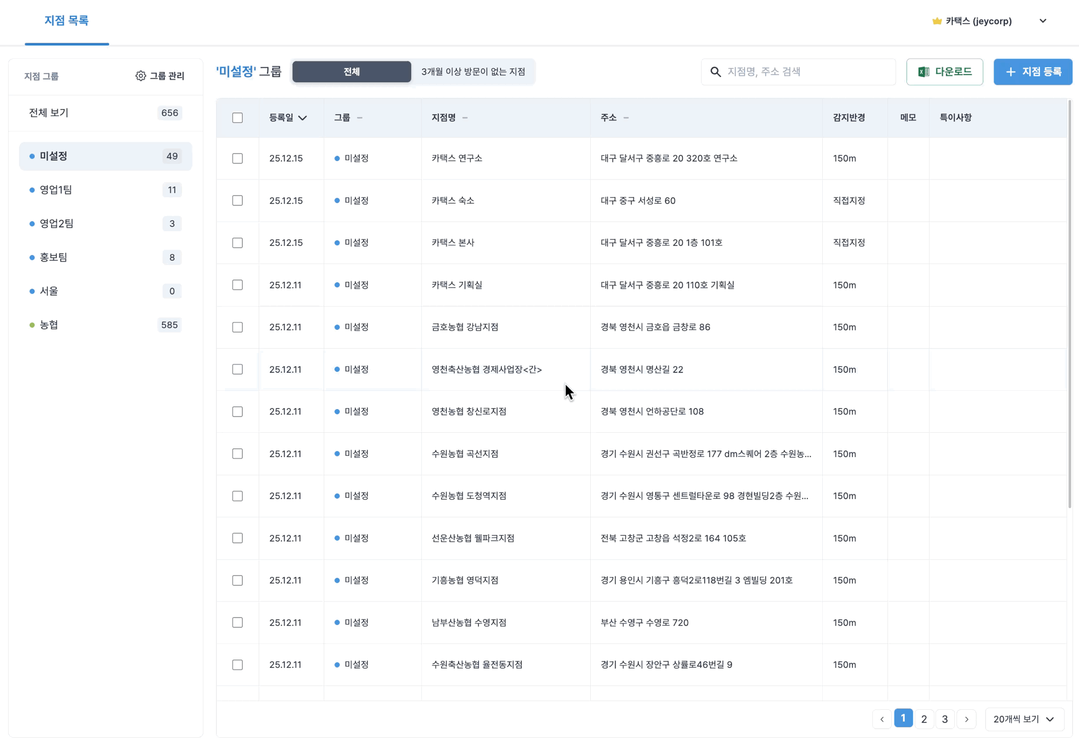Expand the 20개씩 보기 page size dropdown
The image size is (1079, 748).
pyautogui.click(x=1024, y=719)
